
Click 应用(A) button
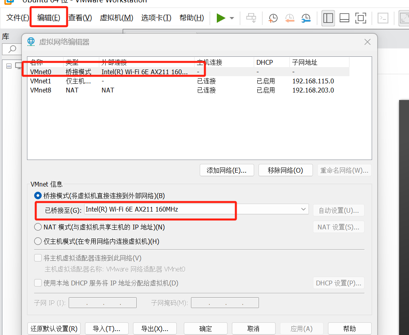coord(301,329)
